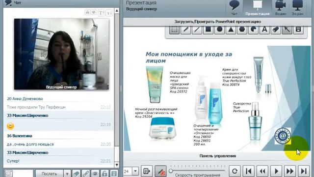The height and width of the screenshot is (177, 314).
Task: Open the slide number 24 dropdown
Action: [x=135, y=171]
